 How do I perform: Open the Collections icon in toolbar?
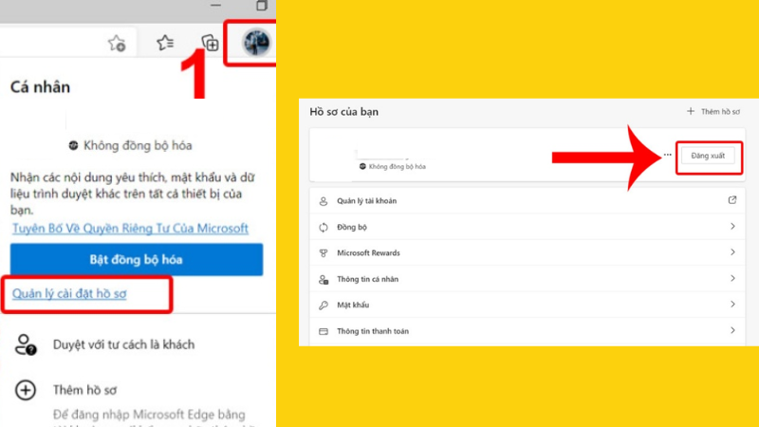pyautogui.click(x=211, y=43)
